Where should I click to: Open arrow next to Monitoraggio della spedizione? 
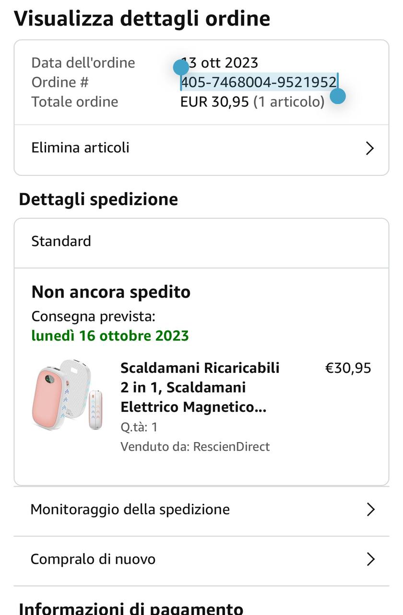coord(370,509)
